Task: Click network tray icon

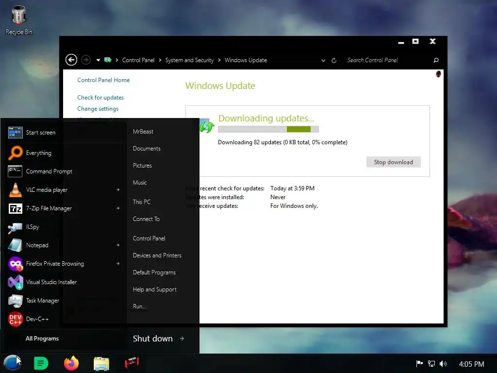Action: click(x=431, y=364)
